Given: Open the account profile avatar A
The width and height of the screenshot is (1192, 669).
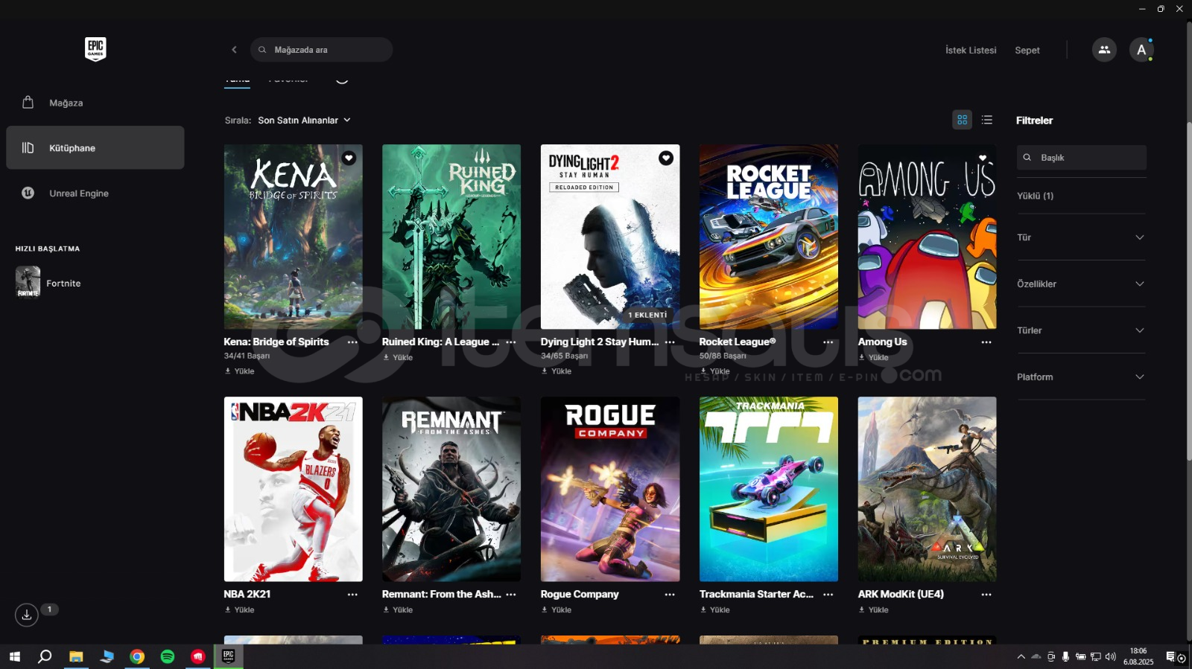Looking at the screenshot, I should click(x=1141, y=50).
